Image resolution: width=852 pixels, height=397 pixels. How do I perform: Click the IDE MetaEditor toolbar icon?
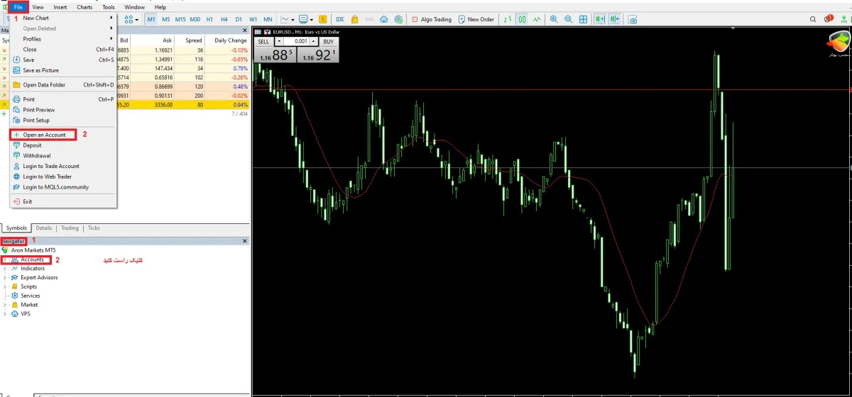tap(340, 19)
